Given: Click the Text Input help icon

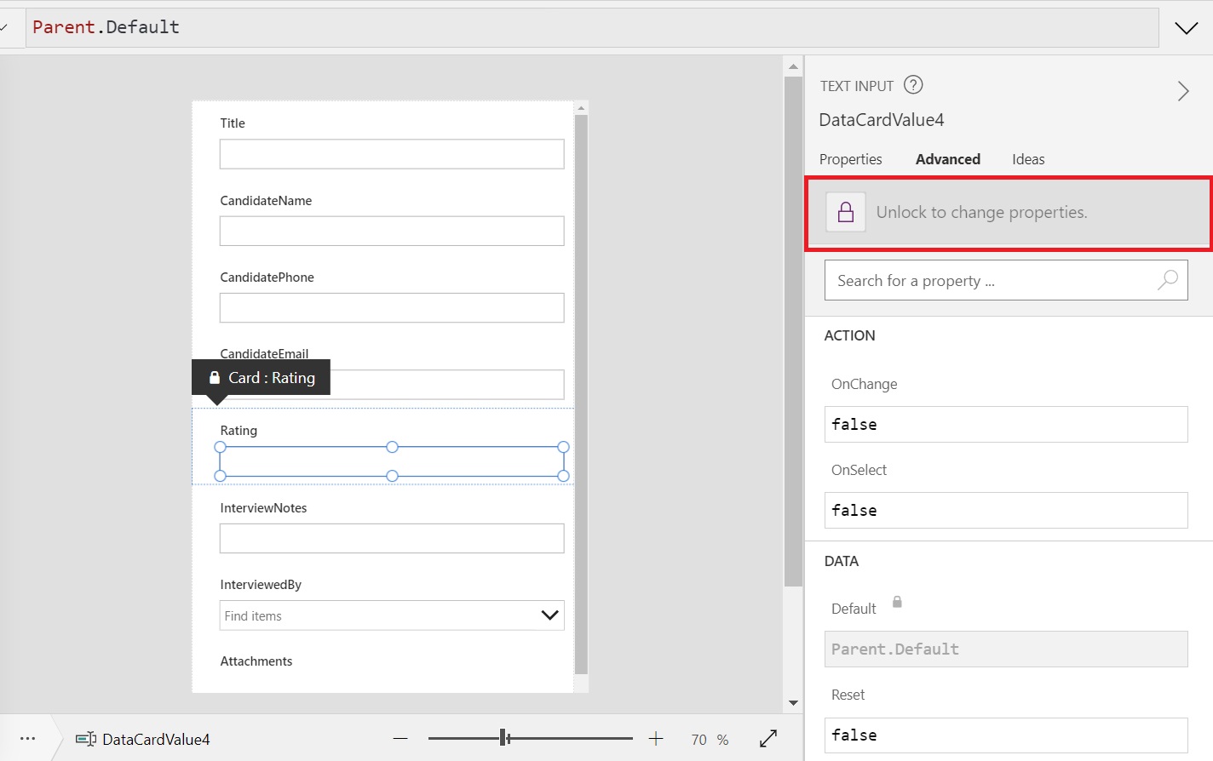Looking at the screenshot, I should (912, 84).
